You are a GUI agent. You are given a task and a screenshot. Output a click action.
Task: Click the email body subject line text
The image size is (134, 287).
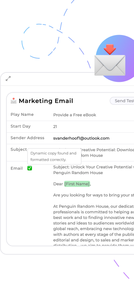point(93,170)
